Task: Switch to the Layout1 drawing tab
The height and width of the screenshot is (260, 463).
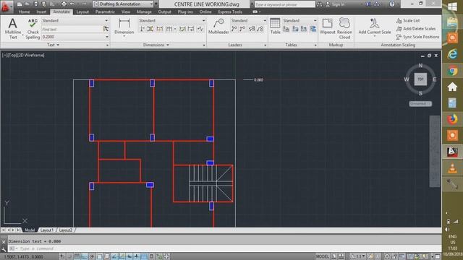Action: click(47, 230)
